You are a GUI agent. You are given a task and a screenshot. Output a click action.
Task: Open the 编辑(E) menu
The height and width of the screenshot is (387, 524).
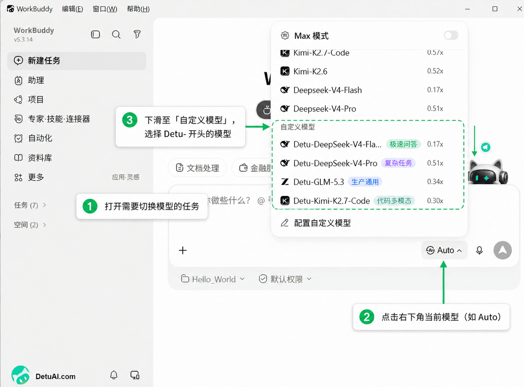click(72, 9)
